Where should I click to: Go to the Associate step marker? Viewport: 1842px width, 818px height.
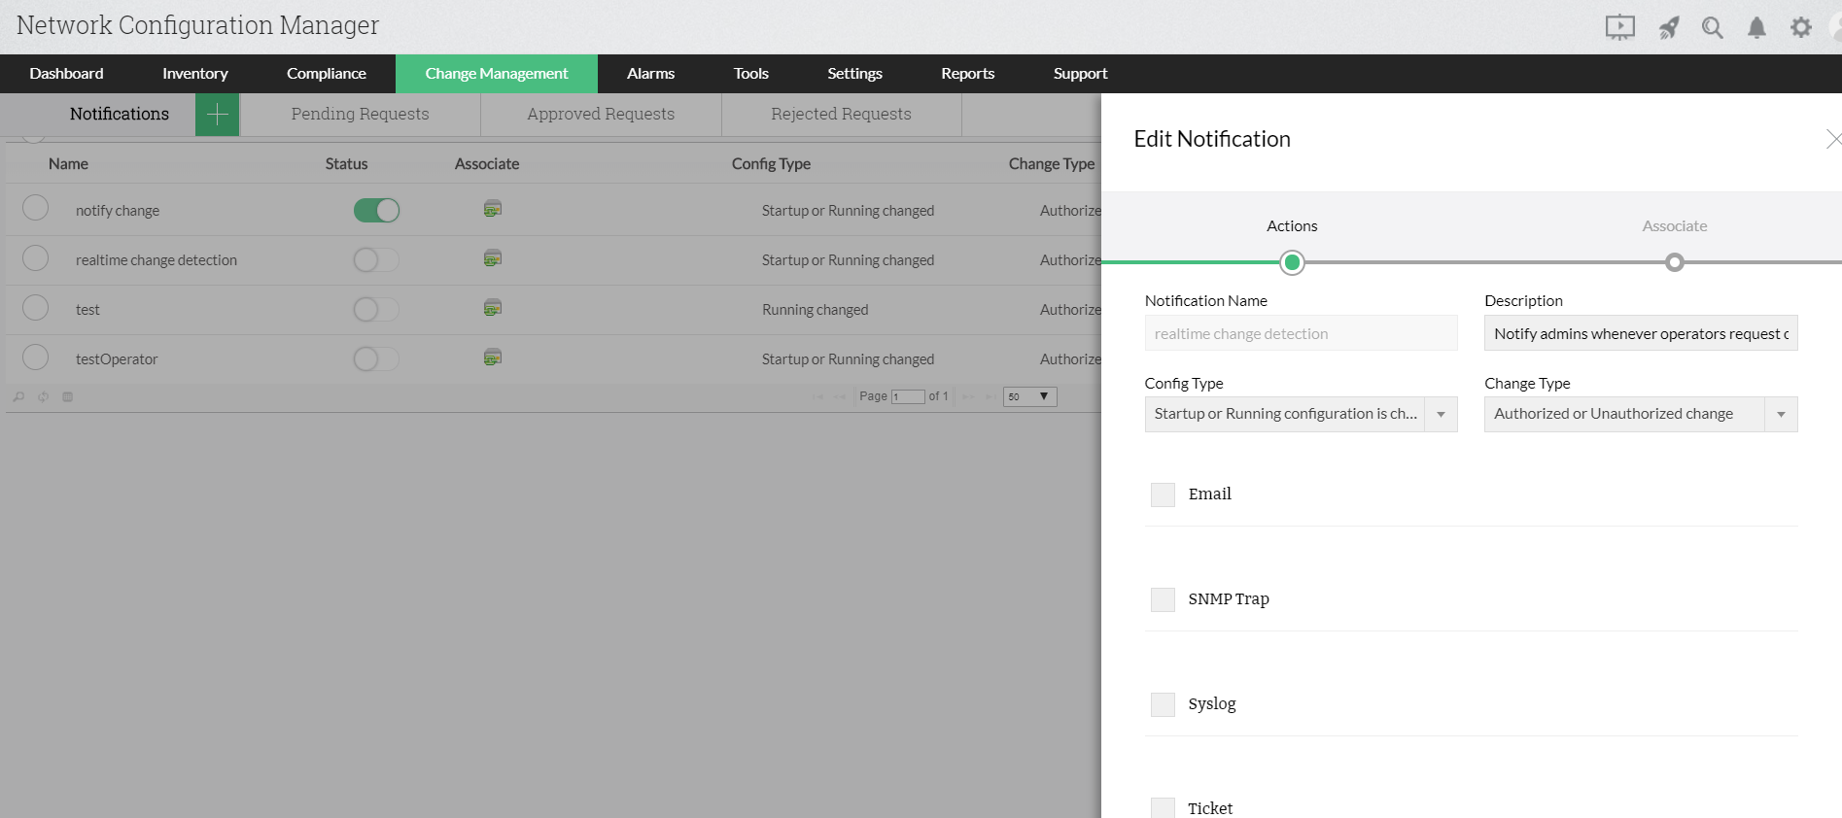point(1674,262)
